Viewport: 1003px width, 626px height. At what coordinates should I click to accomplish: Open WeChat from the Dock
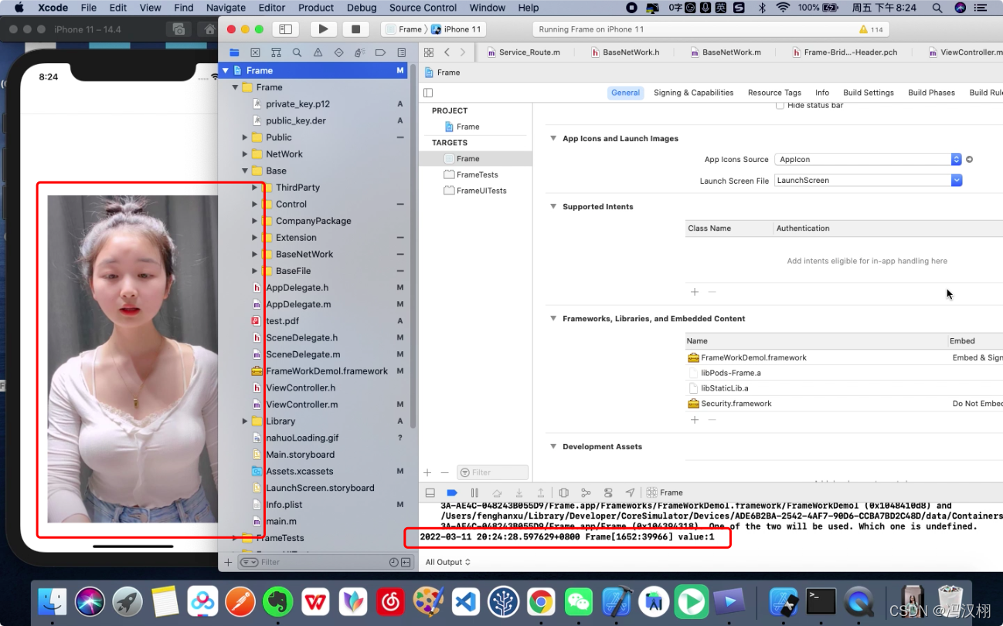577,601
